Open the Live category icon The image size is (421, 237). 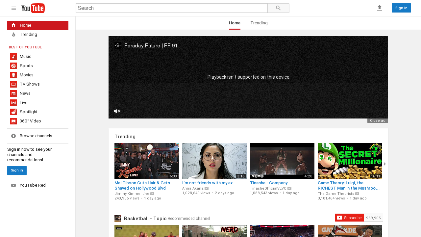pos(13,103)
